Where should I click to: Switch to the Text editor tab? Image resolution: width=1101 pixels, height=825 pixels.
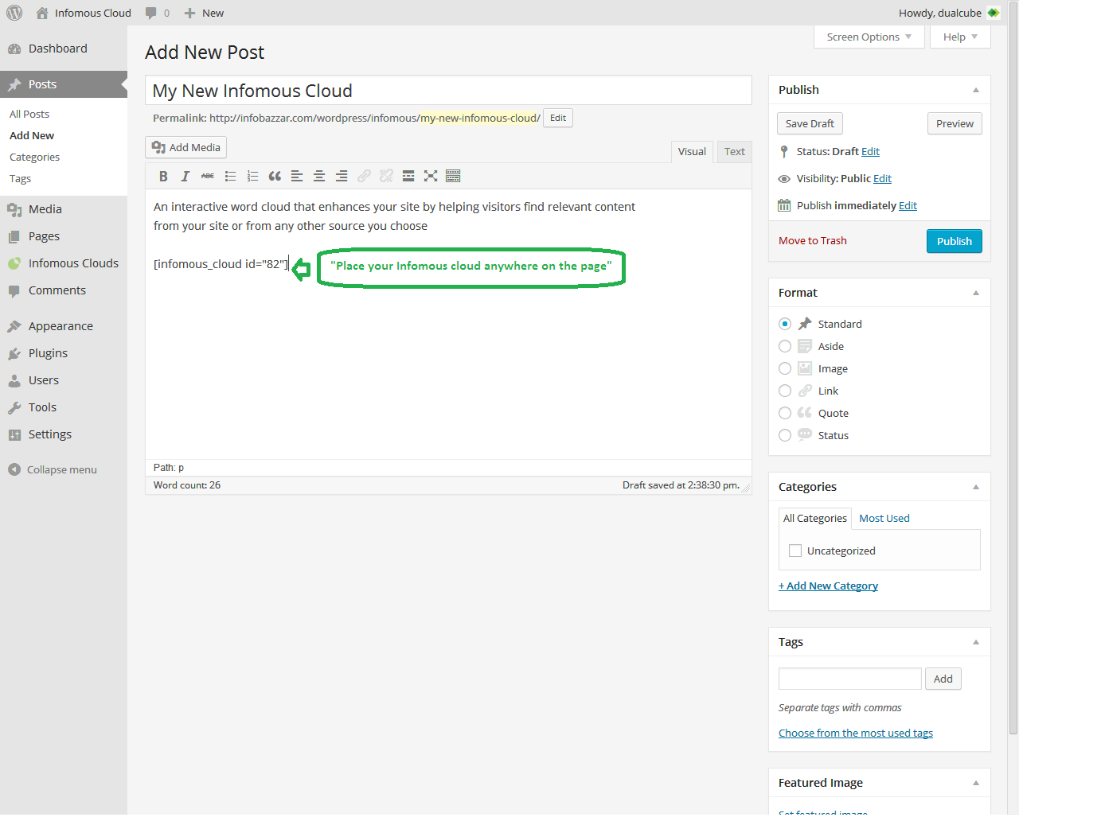tap(734, 152)
